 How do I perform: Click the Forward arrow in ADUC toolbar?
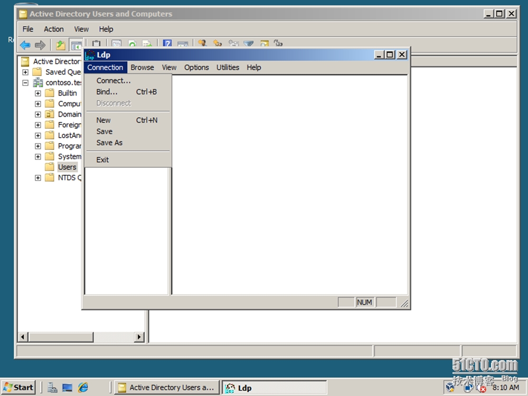[40, 44]
